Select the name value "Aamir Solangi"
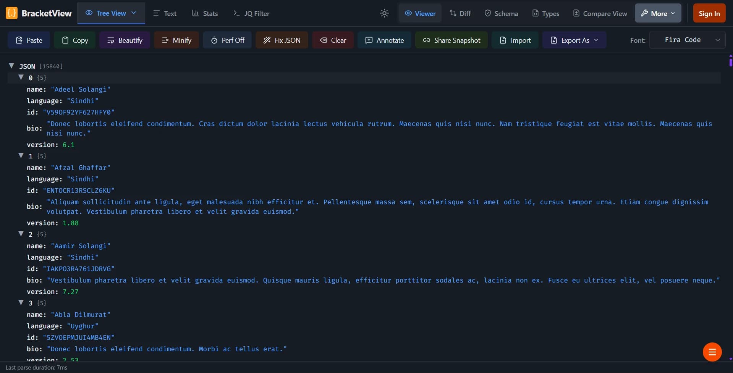This screenshot has width=733, height=373. point(81,246)
